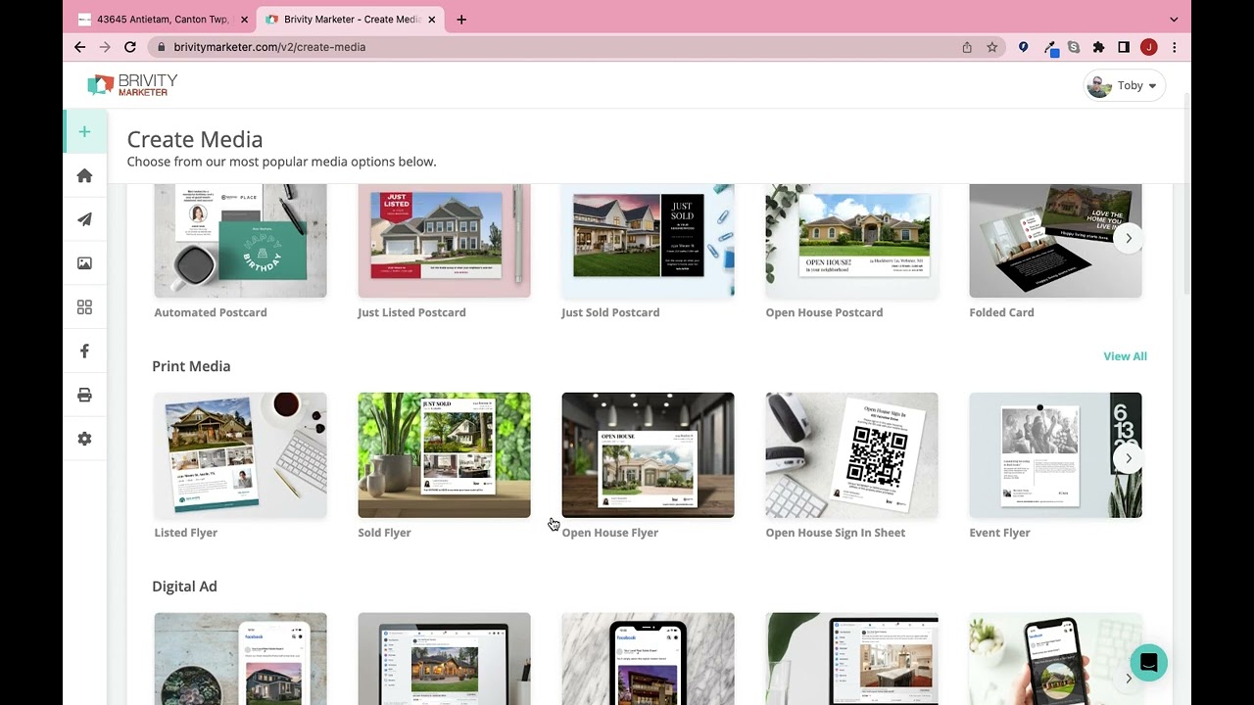Image resolution: width=1254 pixels, height=705 pixels.
Task: Select the Open House Flyer thumbnail
Action: tap(648, 455)
